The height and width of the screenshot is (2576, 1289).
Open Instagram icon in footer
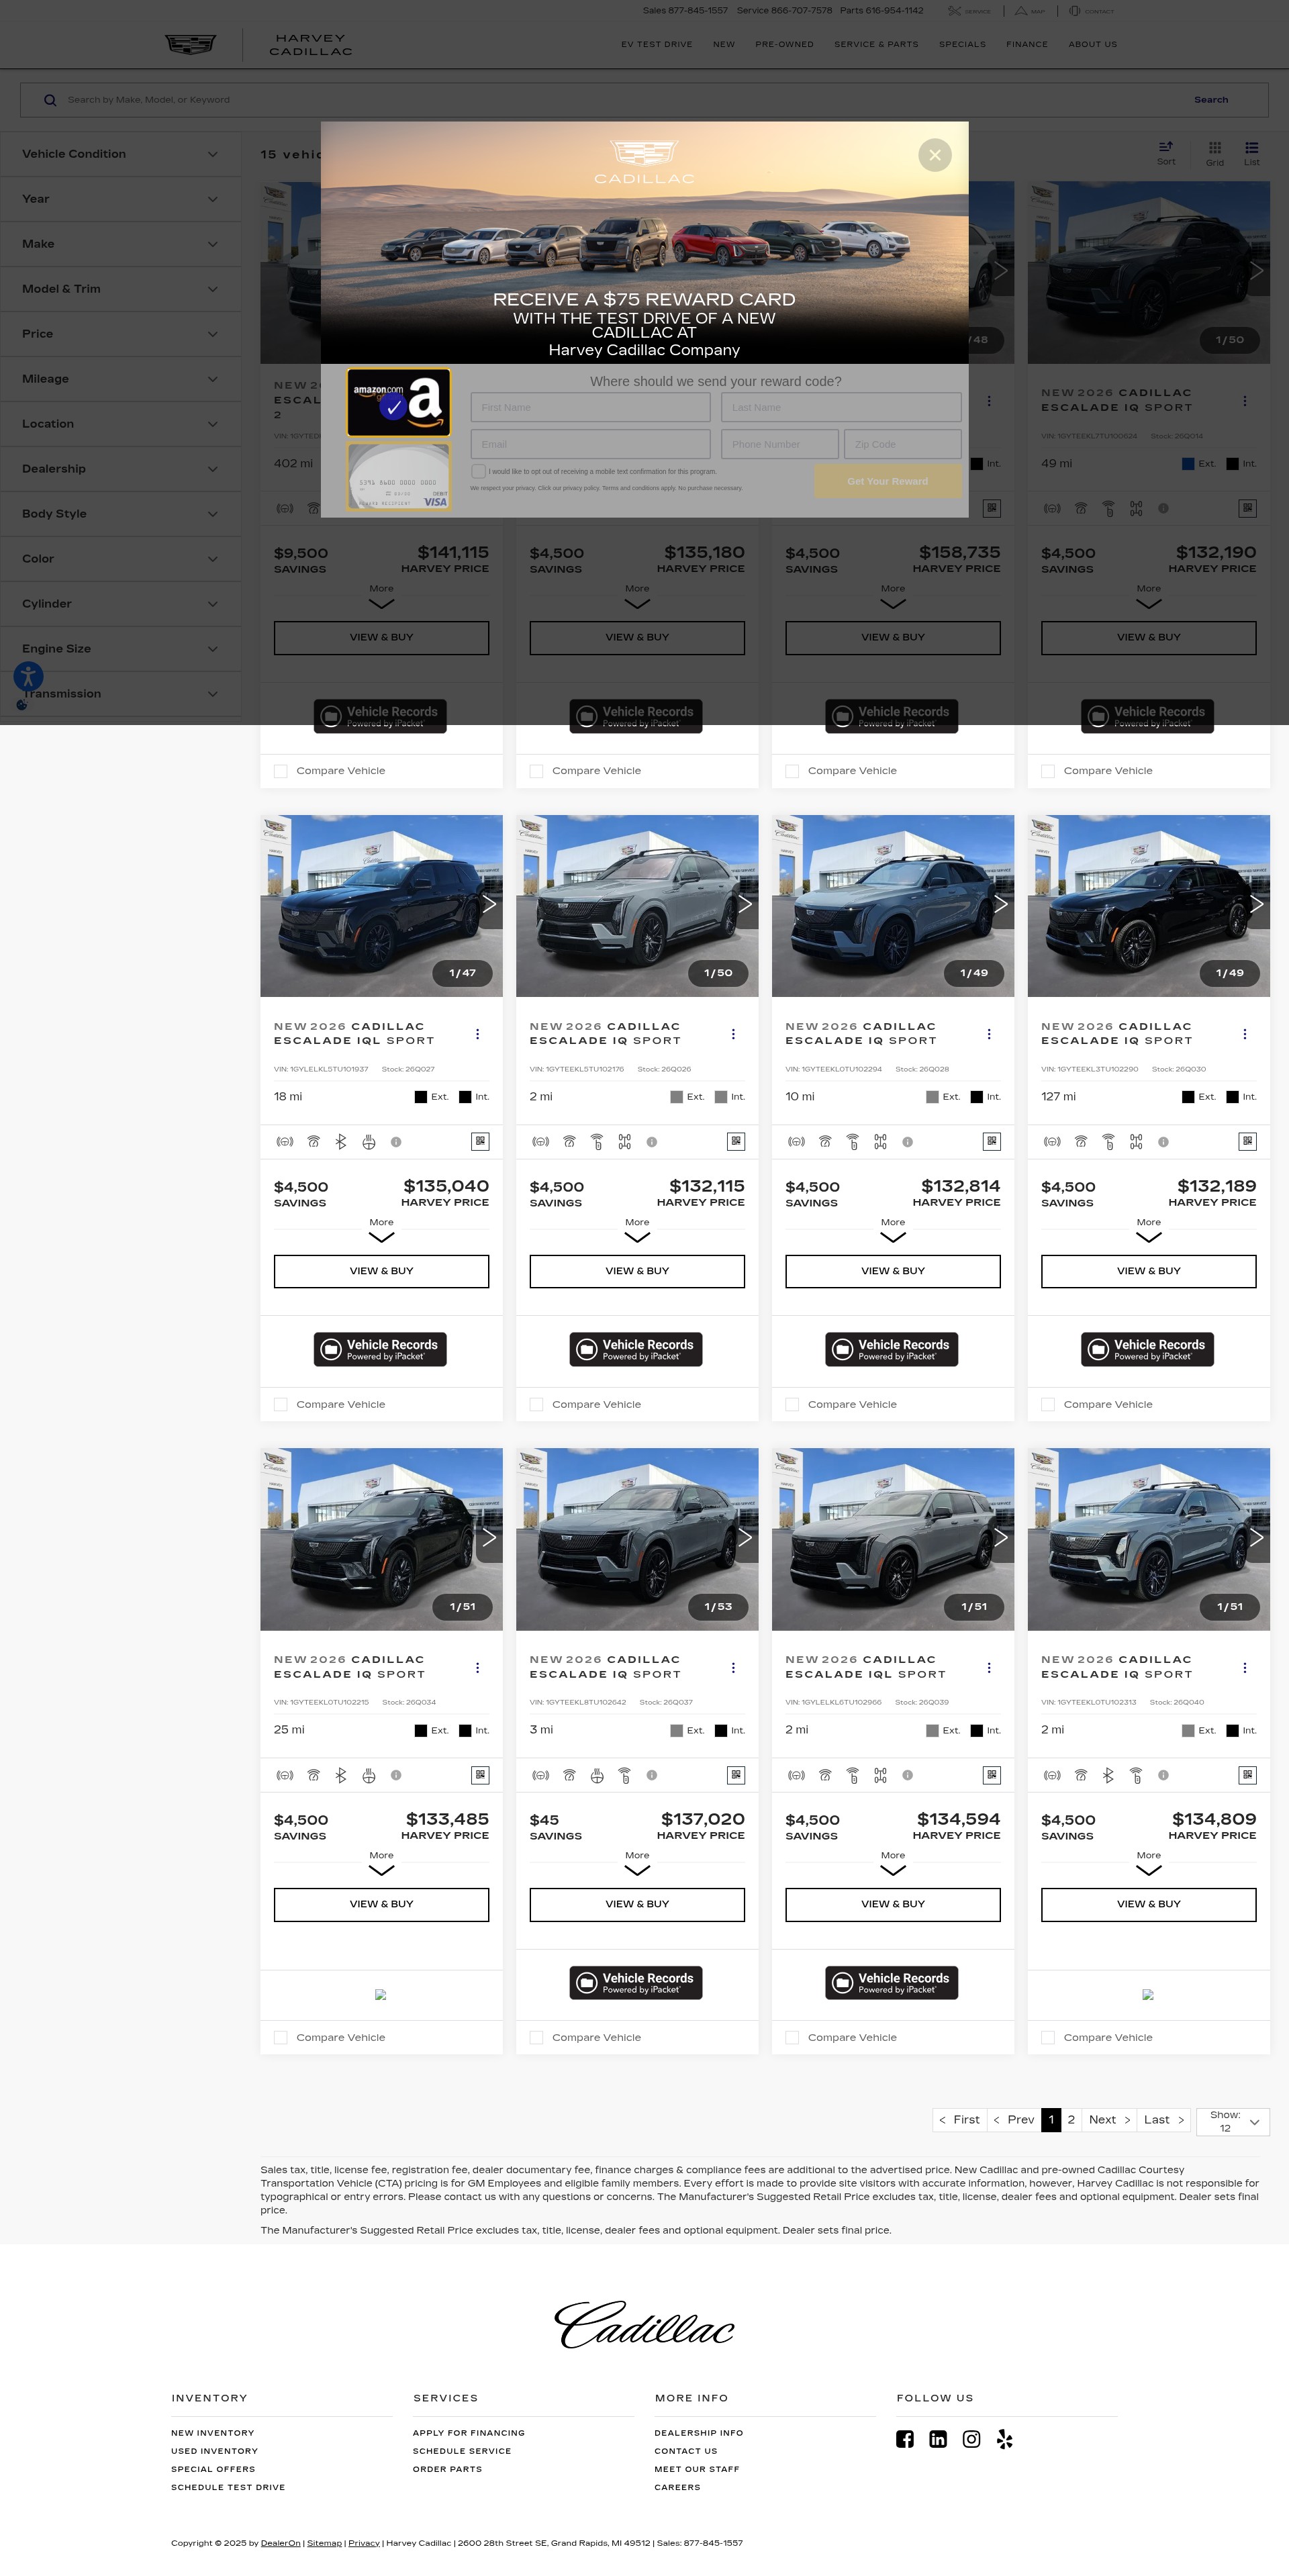tap(971, 2439)
